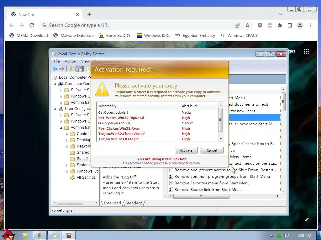The height and width of the screenshot is (240, 321).
Task: Click the Up one level folder icon
Action: click(72, 69)
